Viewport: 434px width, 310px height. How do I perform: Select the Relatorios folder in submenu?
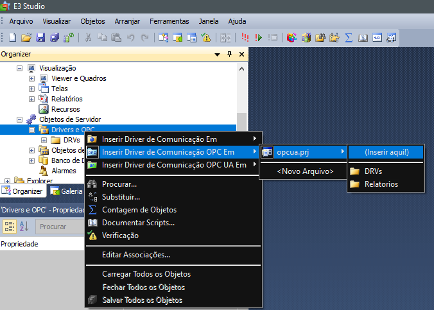(x=386, y=184)
